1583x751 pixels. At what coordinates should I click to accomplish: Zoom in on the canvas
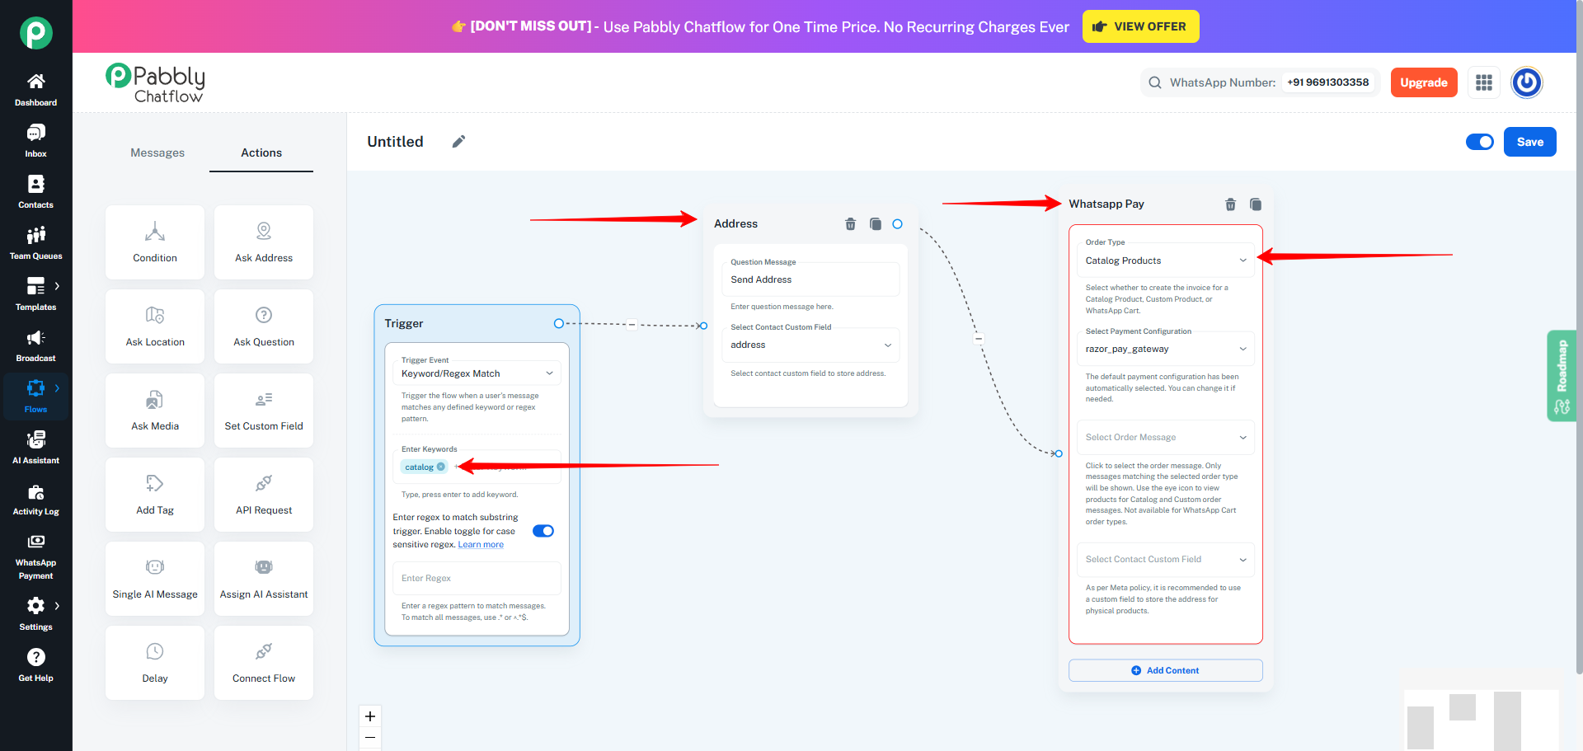pyautogui.click(x=370, y=716)
